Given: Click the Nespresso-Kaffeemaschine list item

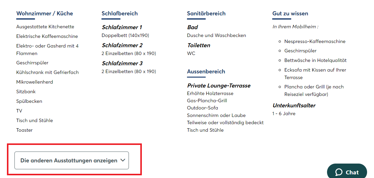Looking at the screenshot, I should point(315,41).
